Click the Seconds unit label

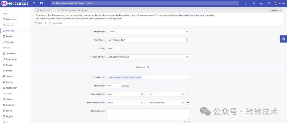point(125,86)
